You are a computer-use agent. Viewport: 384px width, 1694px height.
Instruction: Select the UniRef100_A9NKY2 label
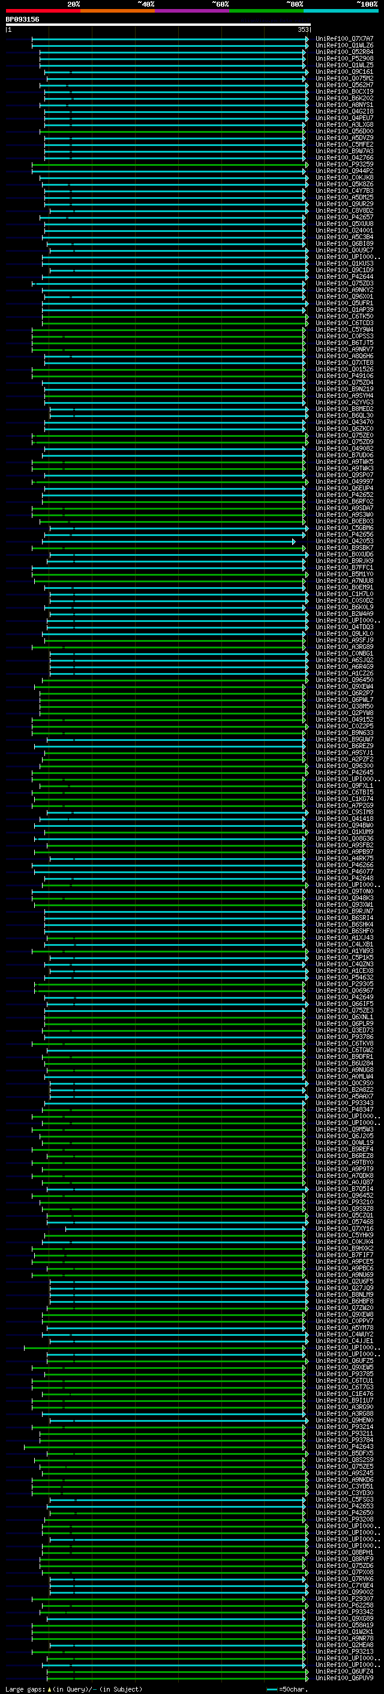pos(344,290)
